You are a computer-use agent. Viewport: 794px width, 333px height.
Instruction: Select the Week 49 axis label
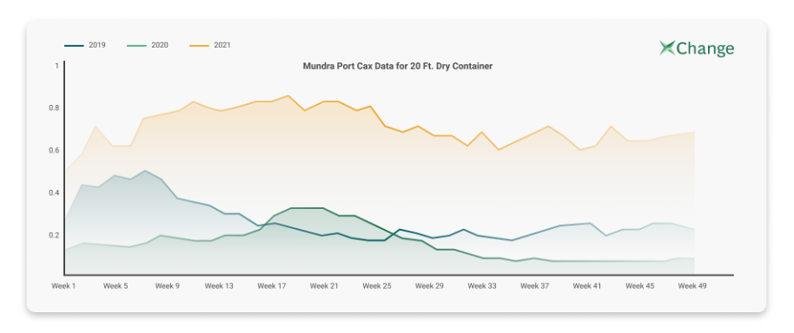pos(692,286)
